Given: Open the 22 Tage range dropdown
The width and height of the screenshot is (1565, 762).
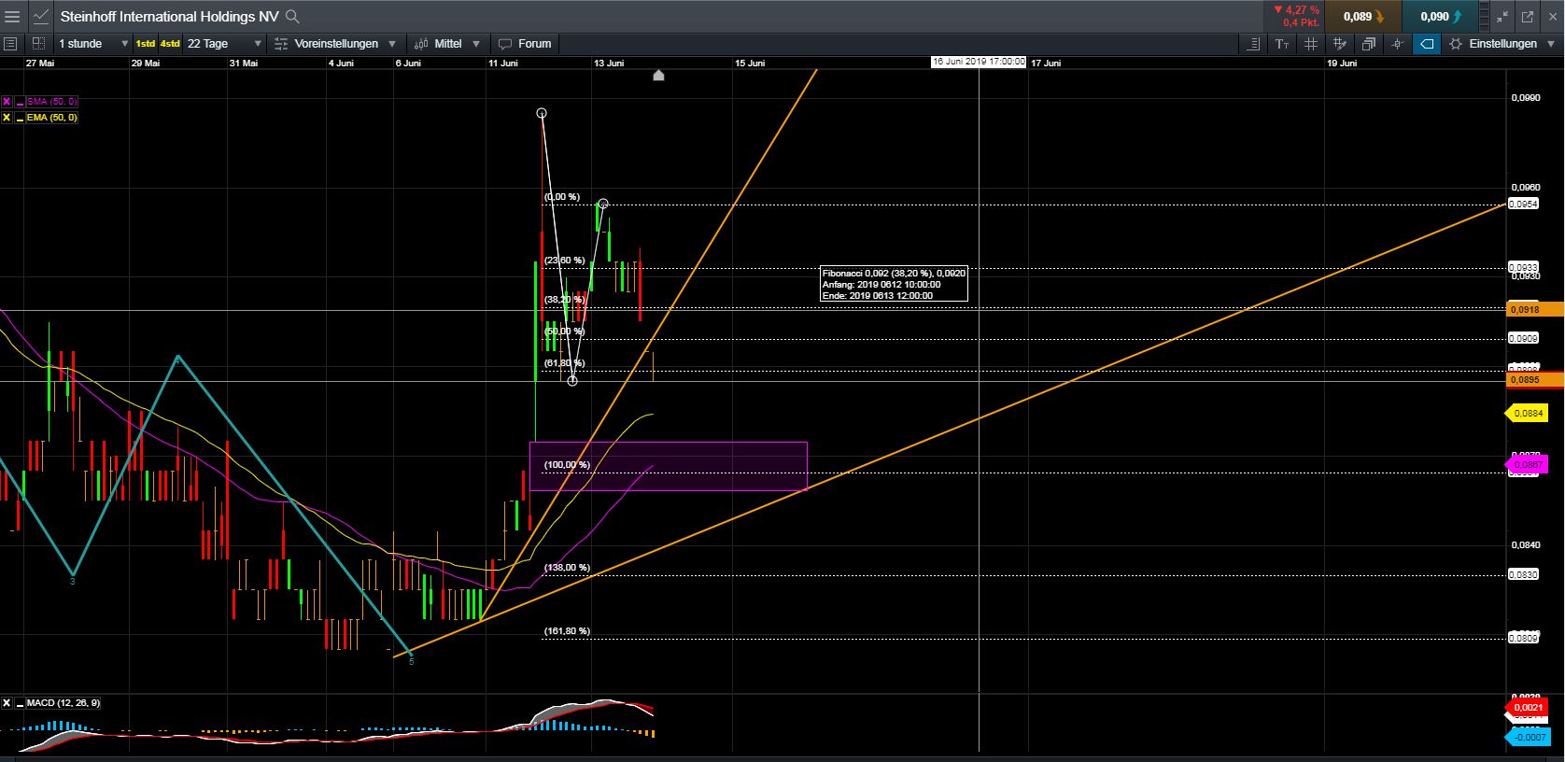Looking at the screenshot, I should click(224, 43).
